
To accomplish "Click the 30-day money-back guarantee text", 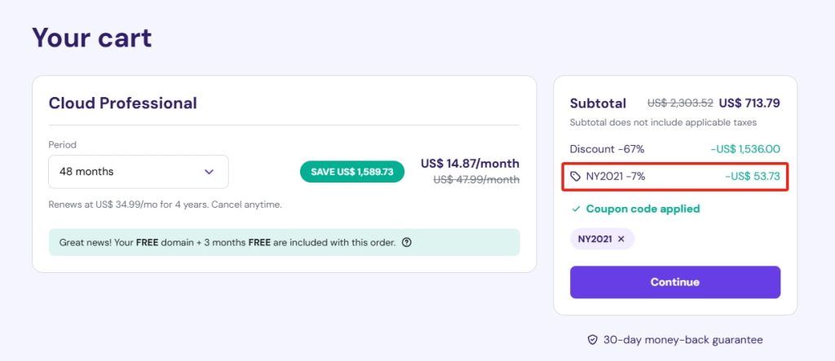I will click(x=683, y=340).
